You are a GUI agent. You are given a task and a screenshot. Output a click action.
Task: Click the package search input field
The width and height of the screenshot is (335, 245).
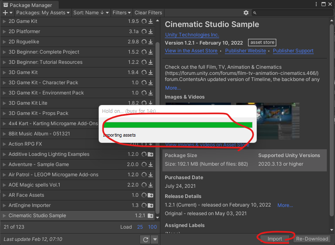[292, 13]
